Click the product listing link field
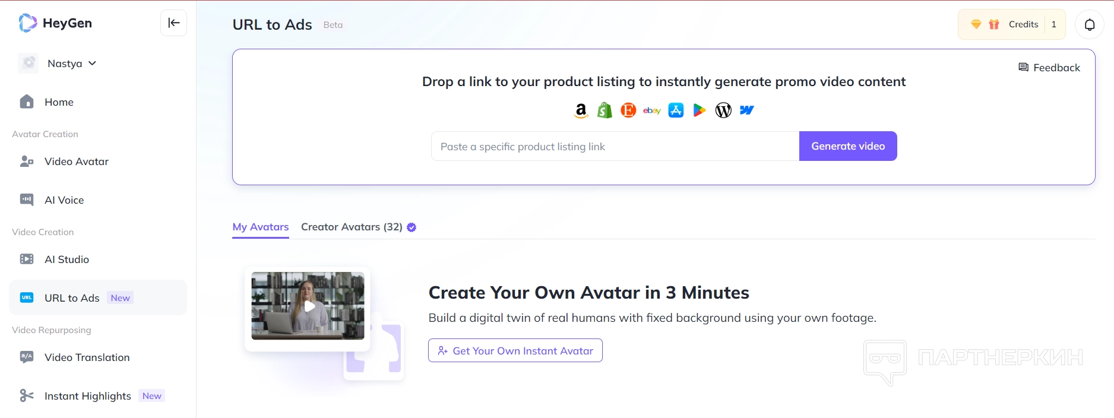Image resolution: width=1114 pixels, height=418 pixels. point(615,147)
